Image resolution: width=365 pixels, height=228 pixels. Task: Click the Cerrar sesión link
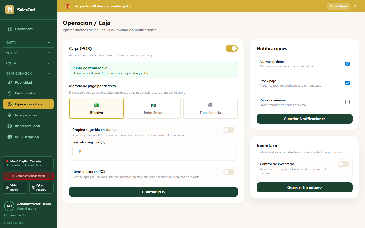[15, 215]
